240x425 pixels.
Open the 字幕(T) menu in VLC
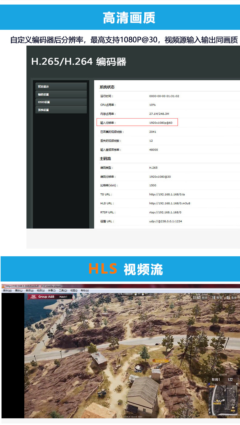click(52, 291)
